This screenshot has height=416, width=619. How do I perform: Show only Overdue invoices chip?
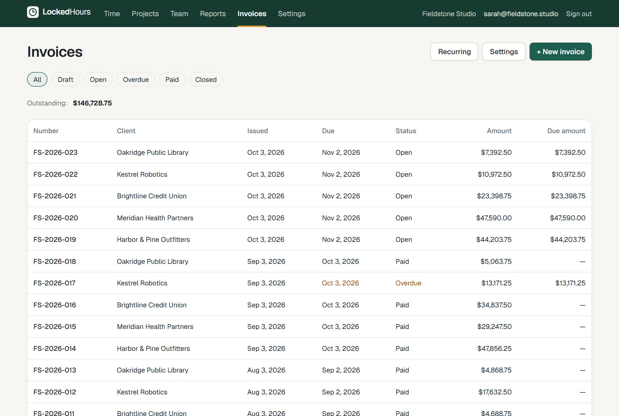136,79
